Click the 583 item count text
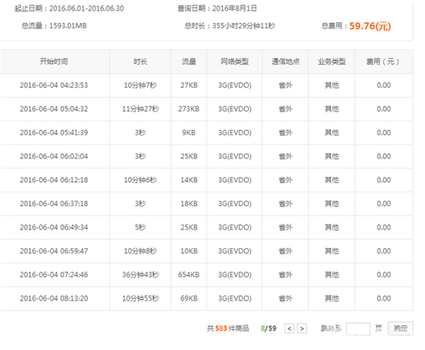Image resolution: width=425 pixels, height=350 pixels. pyautogui.click(x=221, y=328)
